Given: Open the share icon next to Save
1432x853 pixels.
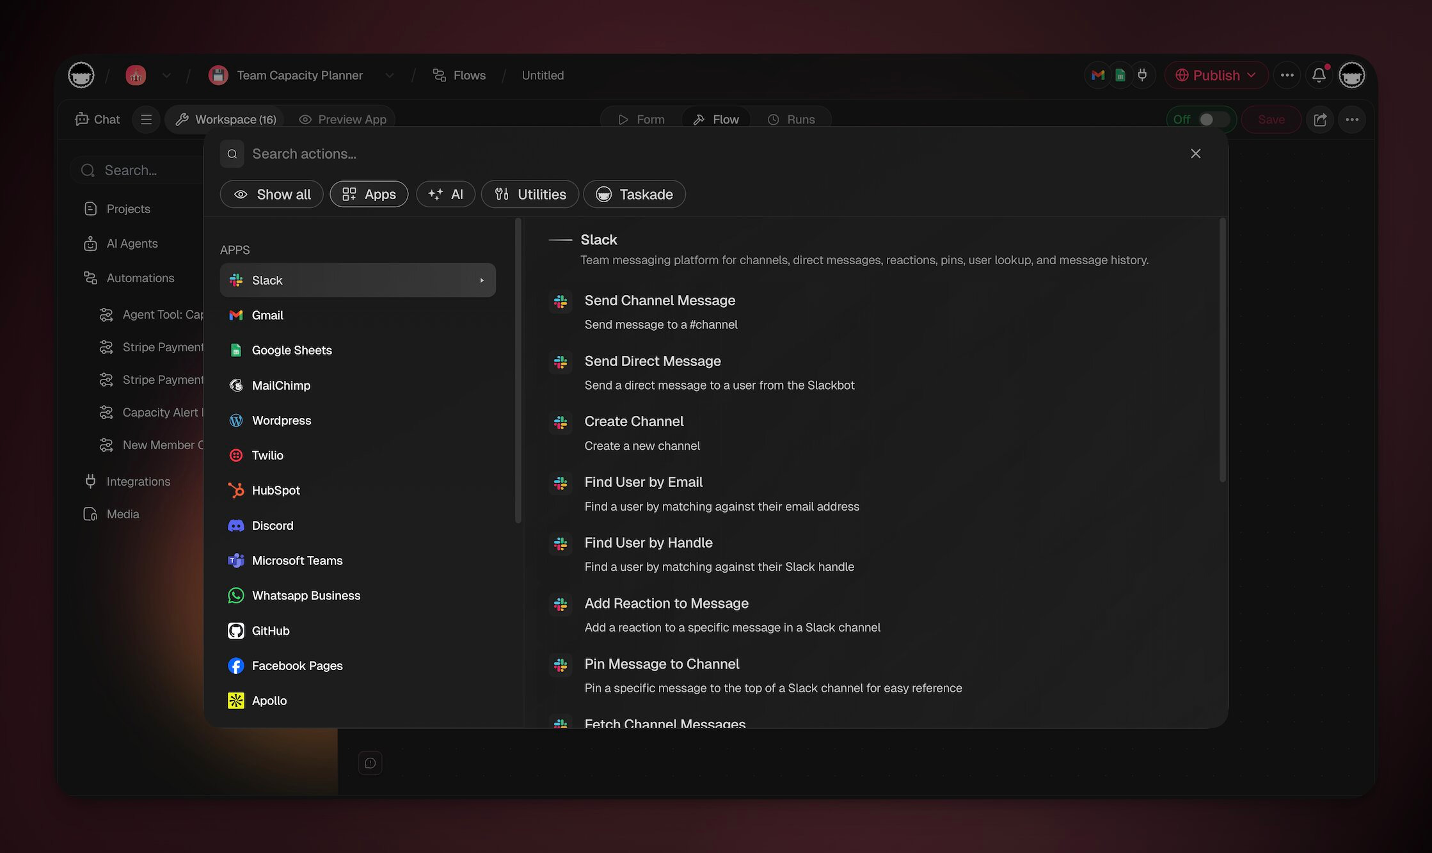Looking at the screenshot, I should tap(1319, 120).
